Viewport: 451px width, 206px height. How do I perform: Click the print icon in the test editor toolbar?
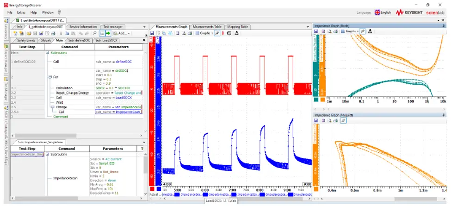point(53,33)
